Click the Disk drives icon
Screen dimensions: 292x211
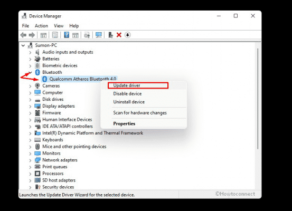(x=37, y=100)
